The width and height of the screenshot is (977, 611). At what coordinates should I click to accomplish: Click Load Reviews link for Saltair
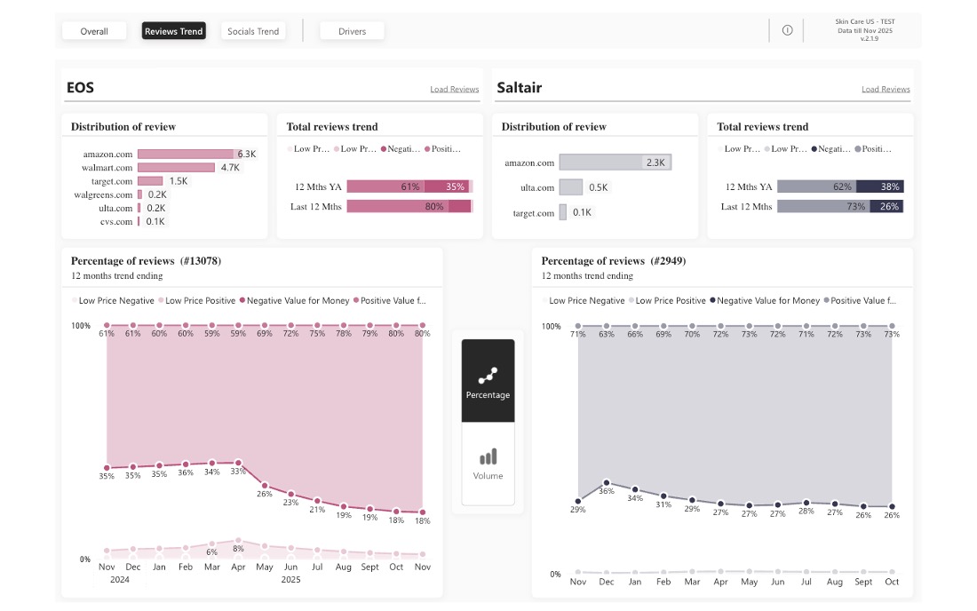coord(886,89)
